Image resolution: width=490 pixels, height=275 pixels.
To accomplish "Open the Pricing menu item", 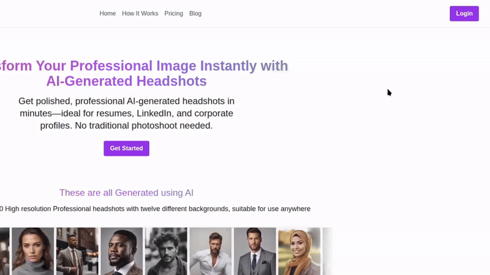I will pyautogui.click(x=174, y=13).
